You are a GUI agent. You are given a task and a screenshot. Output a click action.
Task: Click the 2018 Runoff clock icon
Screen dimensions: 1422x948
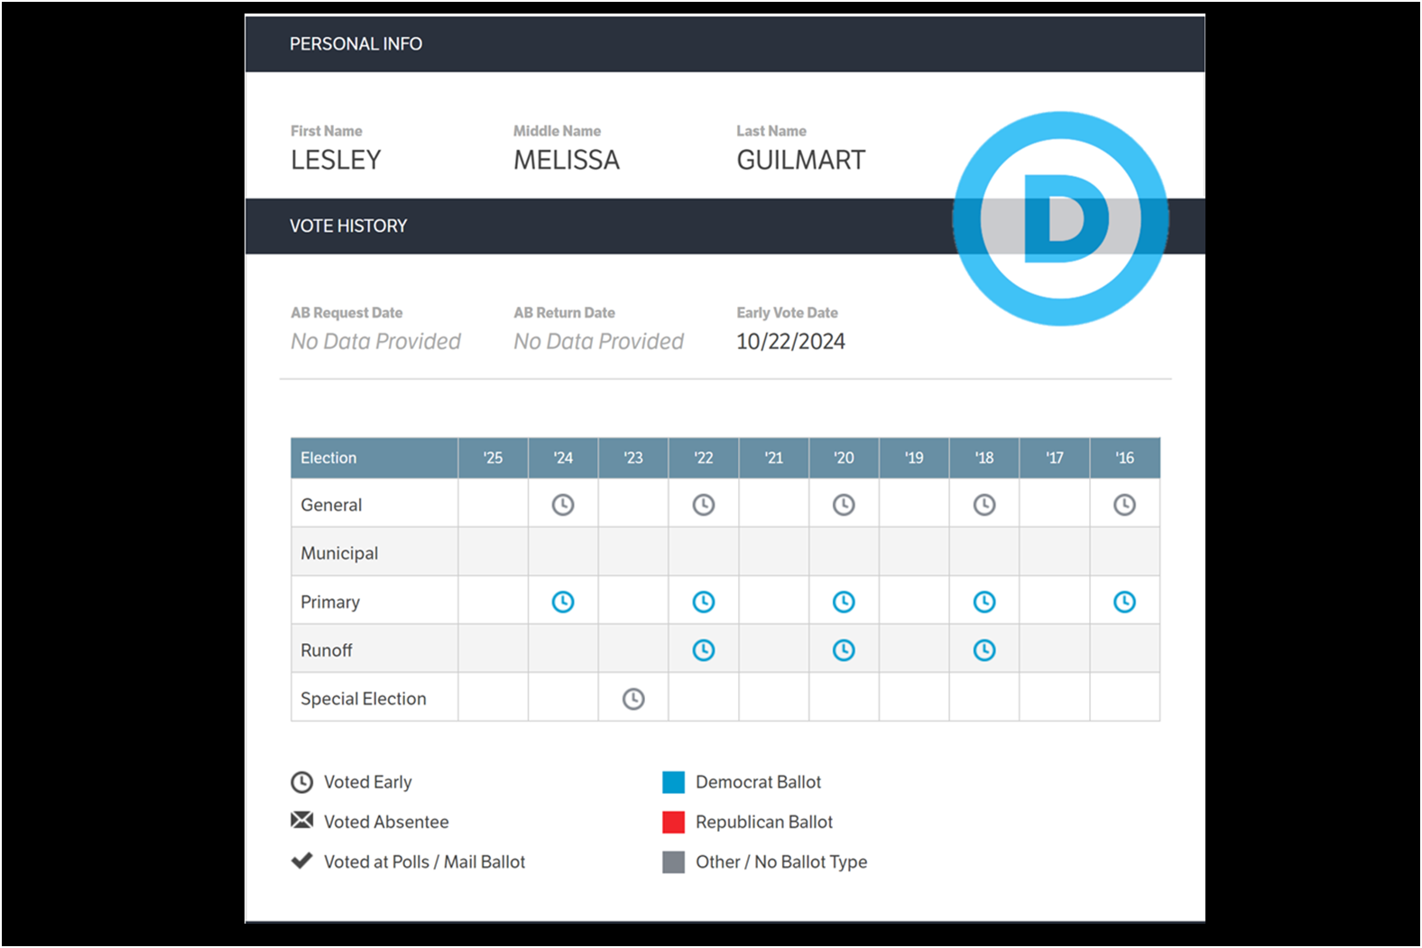tap(984, 650)
